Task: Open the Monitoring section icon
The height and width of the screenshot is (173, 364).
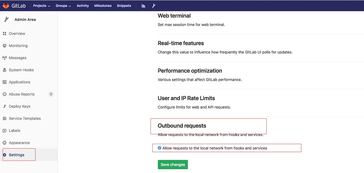Action: pos(4,46)
